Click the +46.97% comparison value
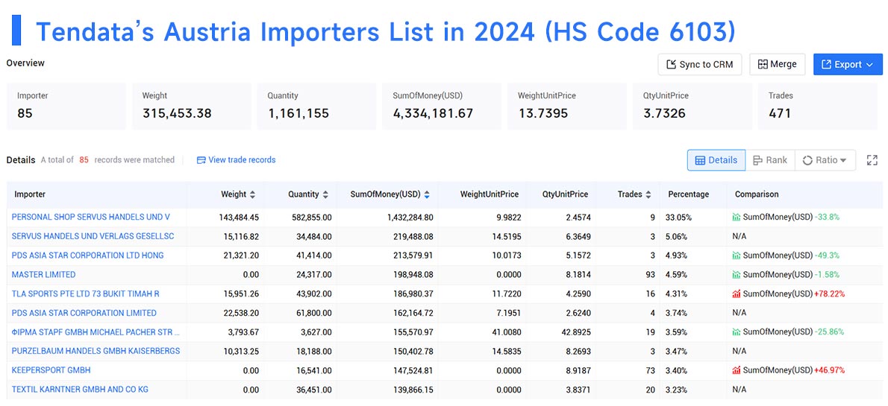888x406 pixels. (x=829, y=370)
